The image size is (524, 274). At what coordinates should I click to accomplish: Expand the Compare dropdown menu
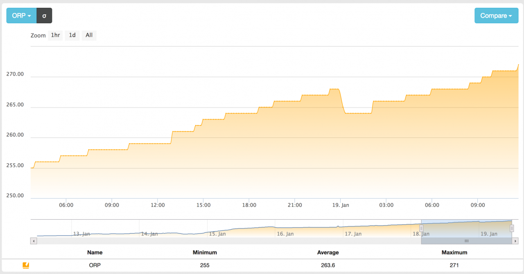(x=496, y=16)
